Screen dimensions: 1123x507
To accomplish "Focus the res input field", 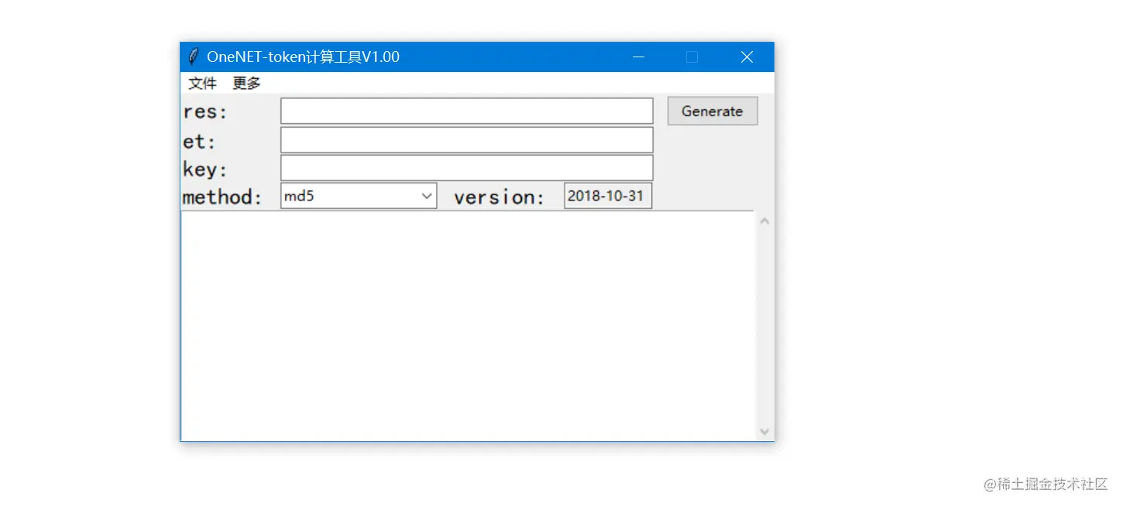I will tap(467, 111).
